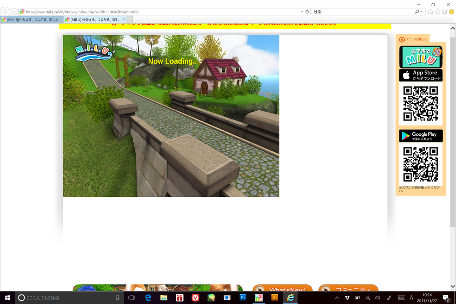Switch to the first MILU tab
This screenshot has height=304, width=456.
31,20
